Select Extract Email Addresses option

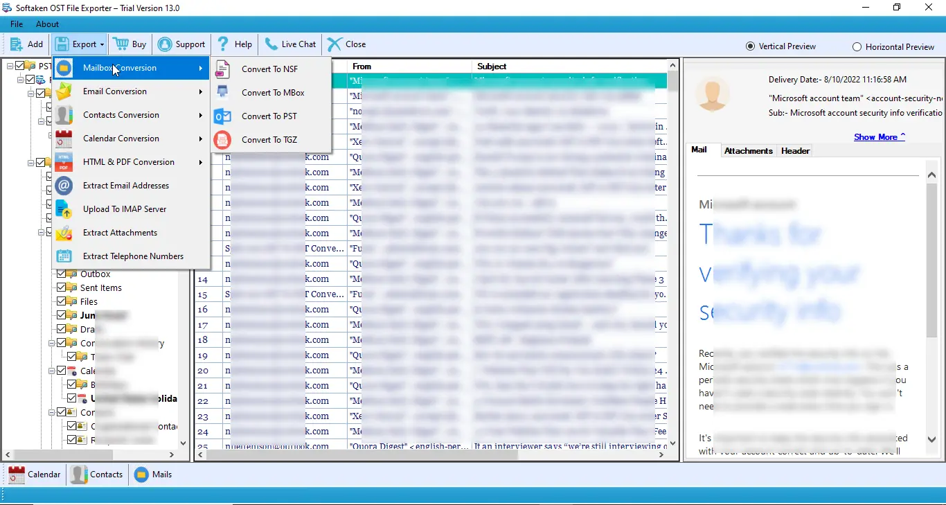click(x=125, y=185)
